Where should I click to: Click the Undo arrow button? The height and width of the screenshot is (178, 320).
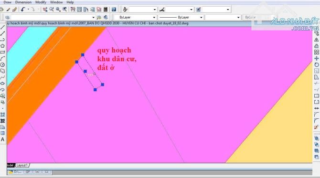click(x=23, y=10)
